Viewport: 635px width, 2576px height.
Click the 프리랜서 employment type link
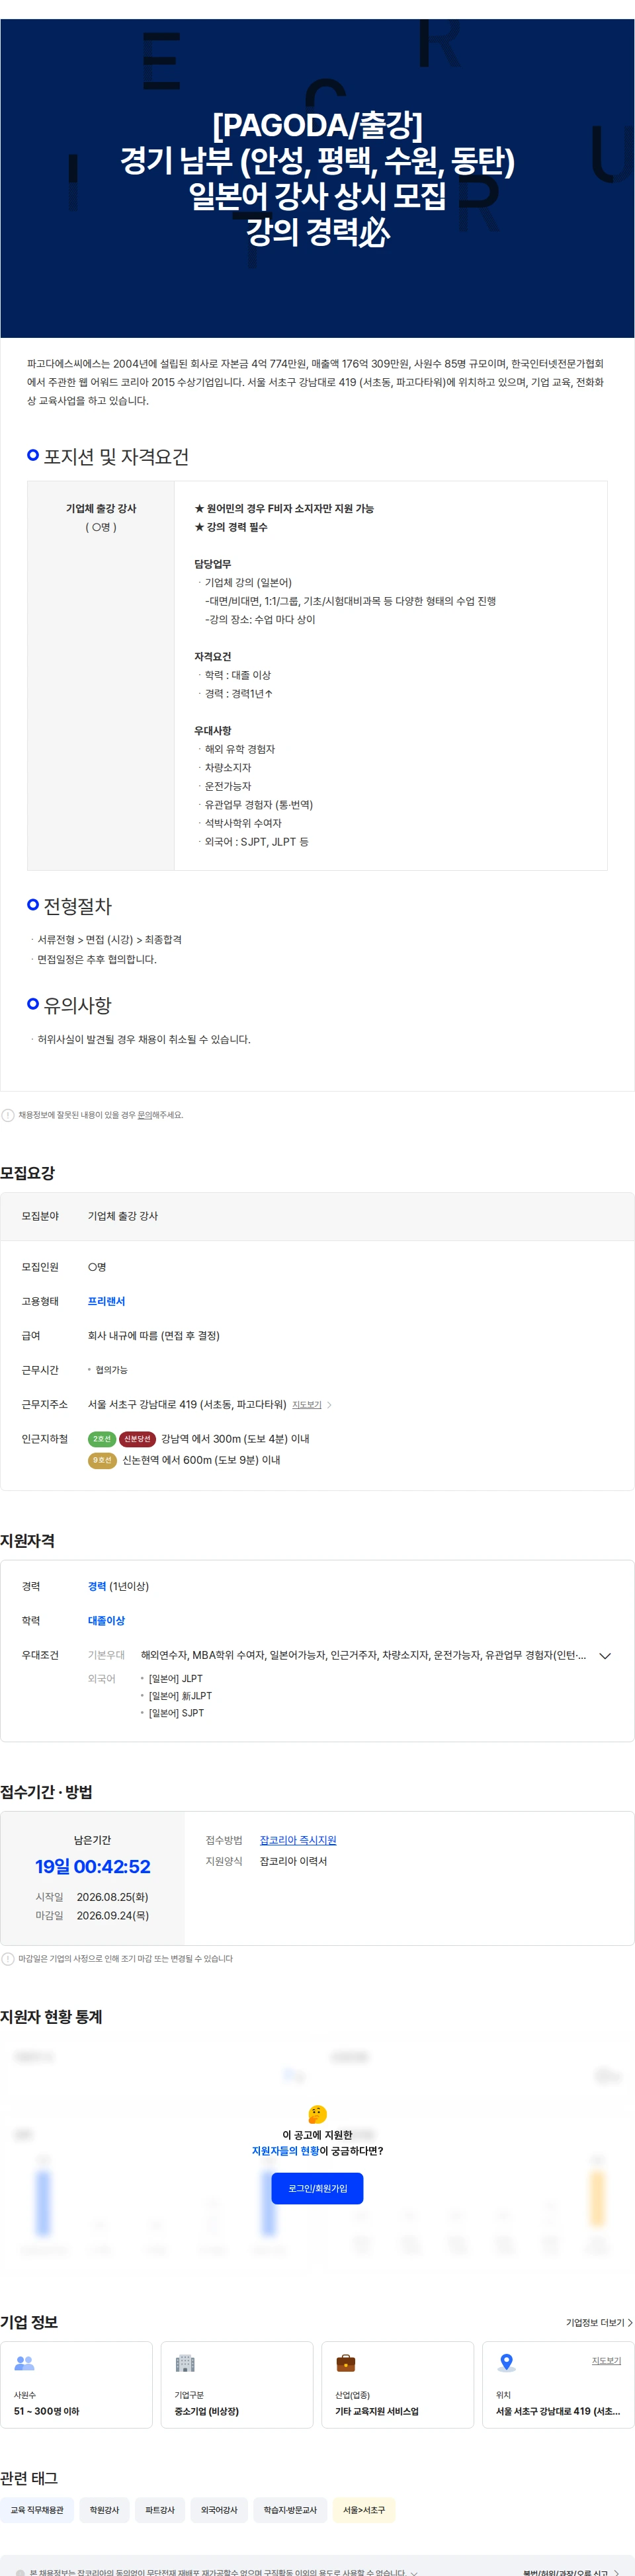click(x=106, y=1301)
